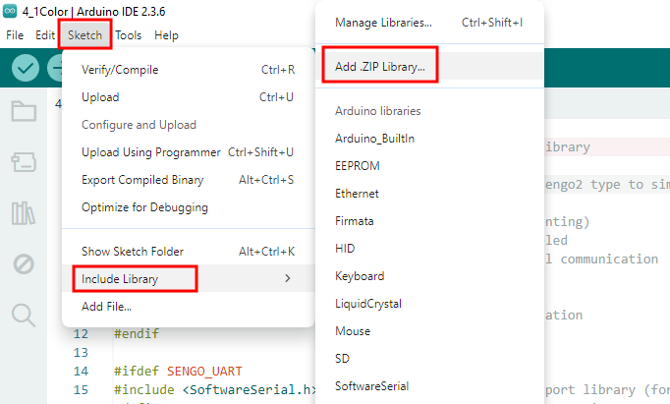Choose Add File... menu entry

[188, 307]
